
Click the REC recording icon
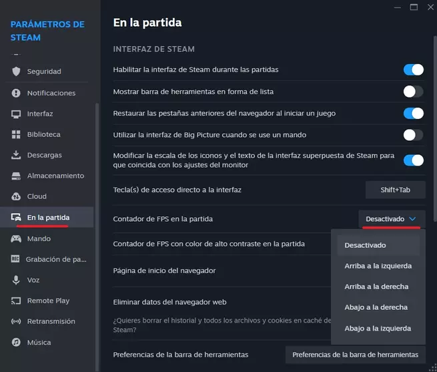pyautogui.click(x=15, y=259)
